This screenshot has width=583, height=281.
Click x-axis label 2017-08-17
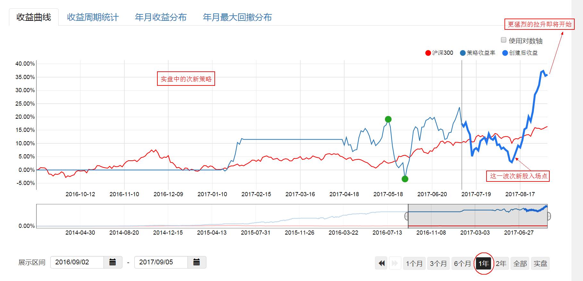click(x=520, y=194)
